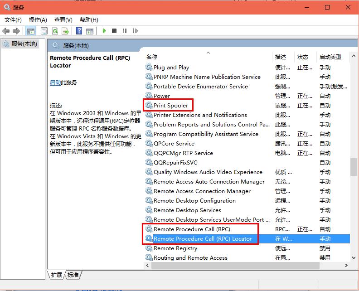This screenshot has height=291, width=359.
Task: Click gear icon beside Remote Access Connection Manager
Action: click(149, 191)
